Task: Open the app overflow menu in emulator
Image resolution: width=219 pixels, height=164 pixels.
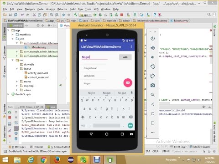Action: (x=131, y=46)
